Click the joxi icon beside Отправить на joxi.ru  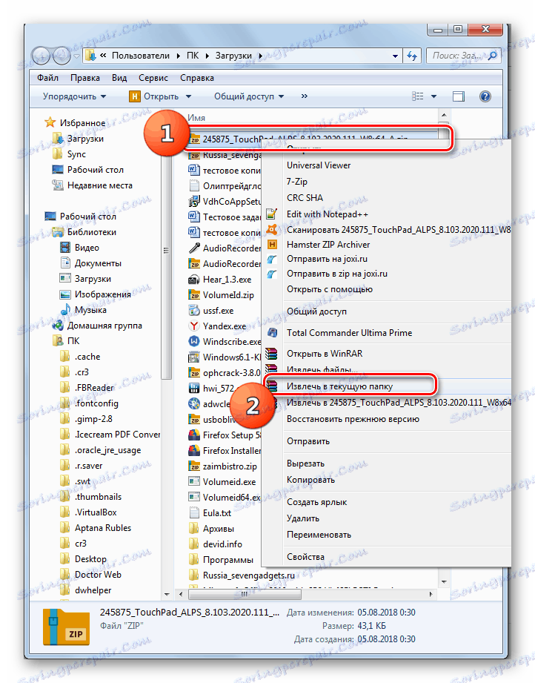272,259
